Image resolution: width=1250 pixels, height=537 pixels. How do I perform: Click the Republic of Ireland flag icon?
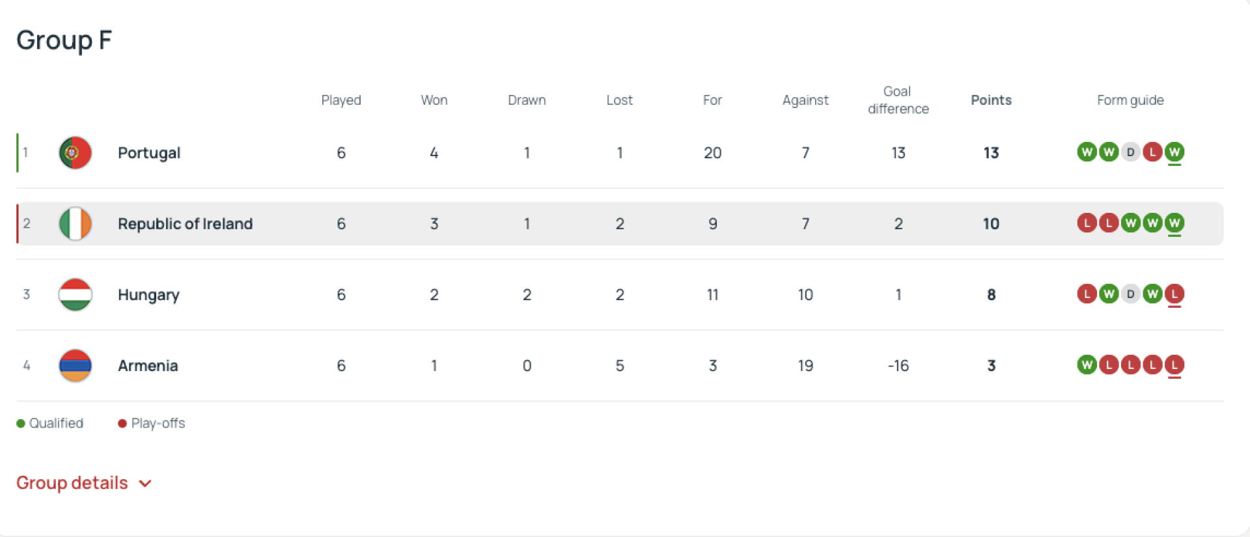click(76, 224)
